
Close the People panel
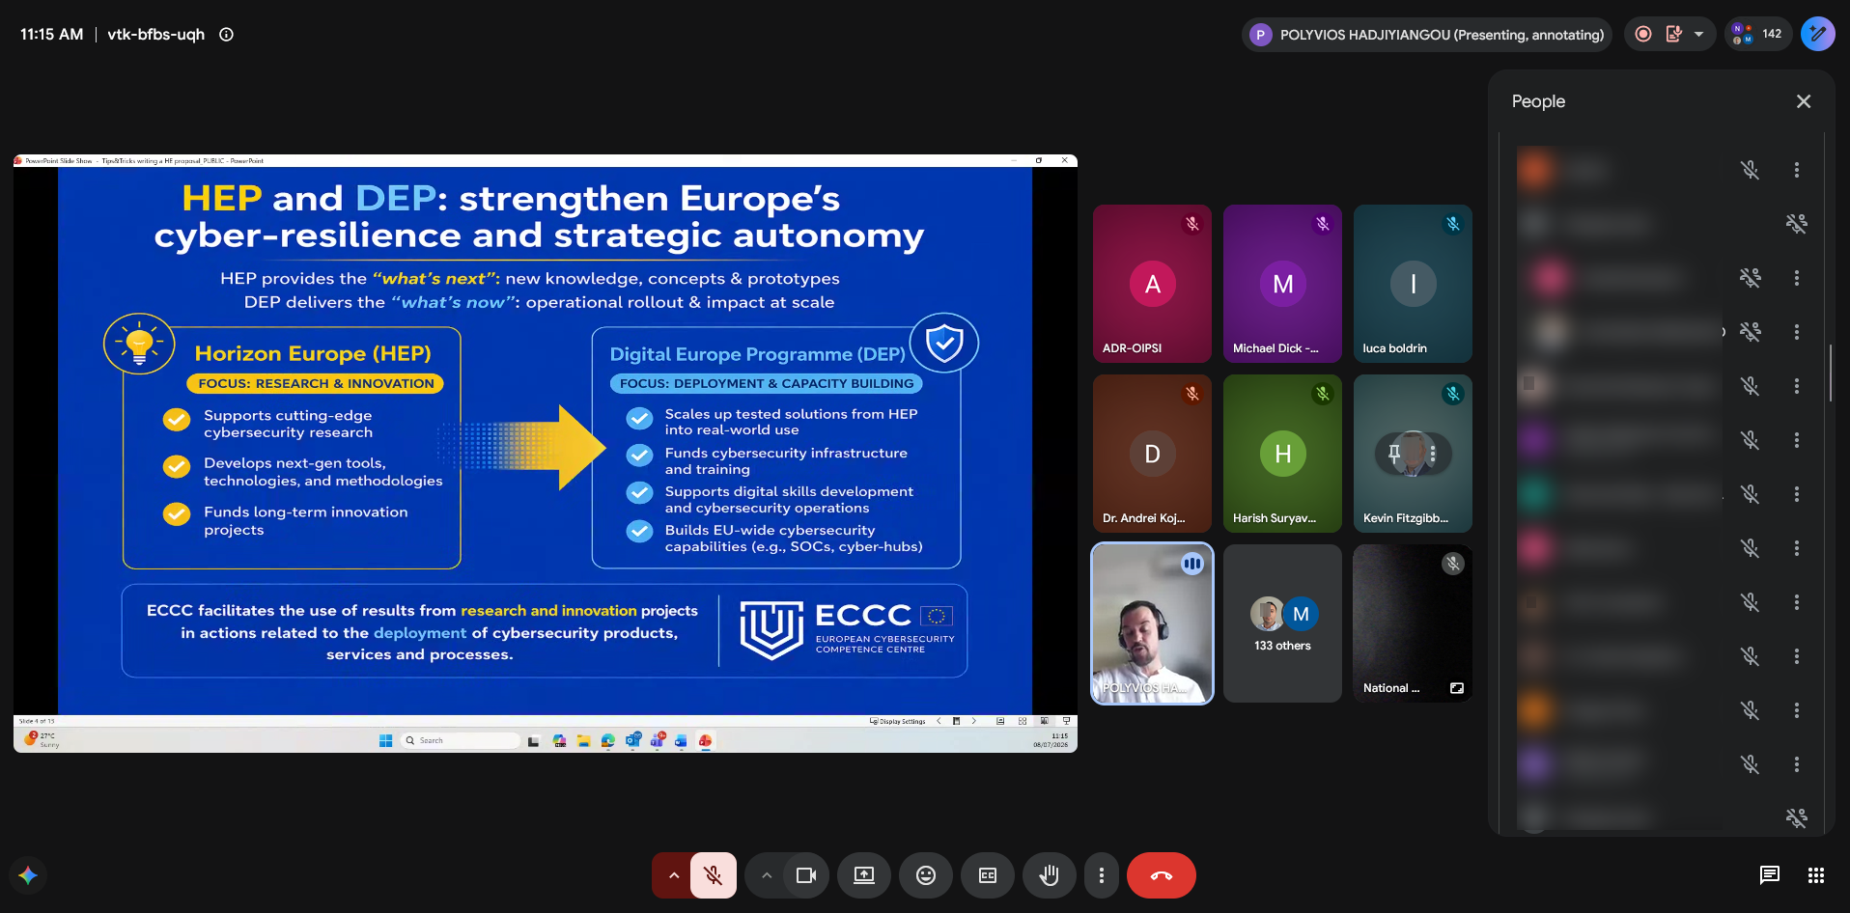click(x=1803, y=101)
